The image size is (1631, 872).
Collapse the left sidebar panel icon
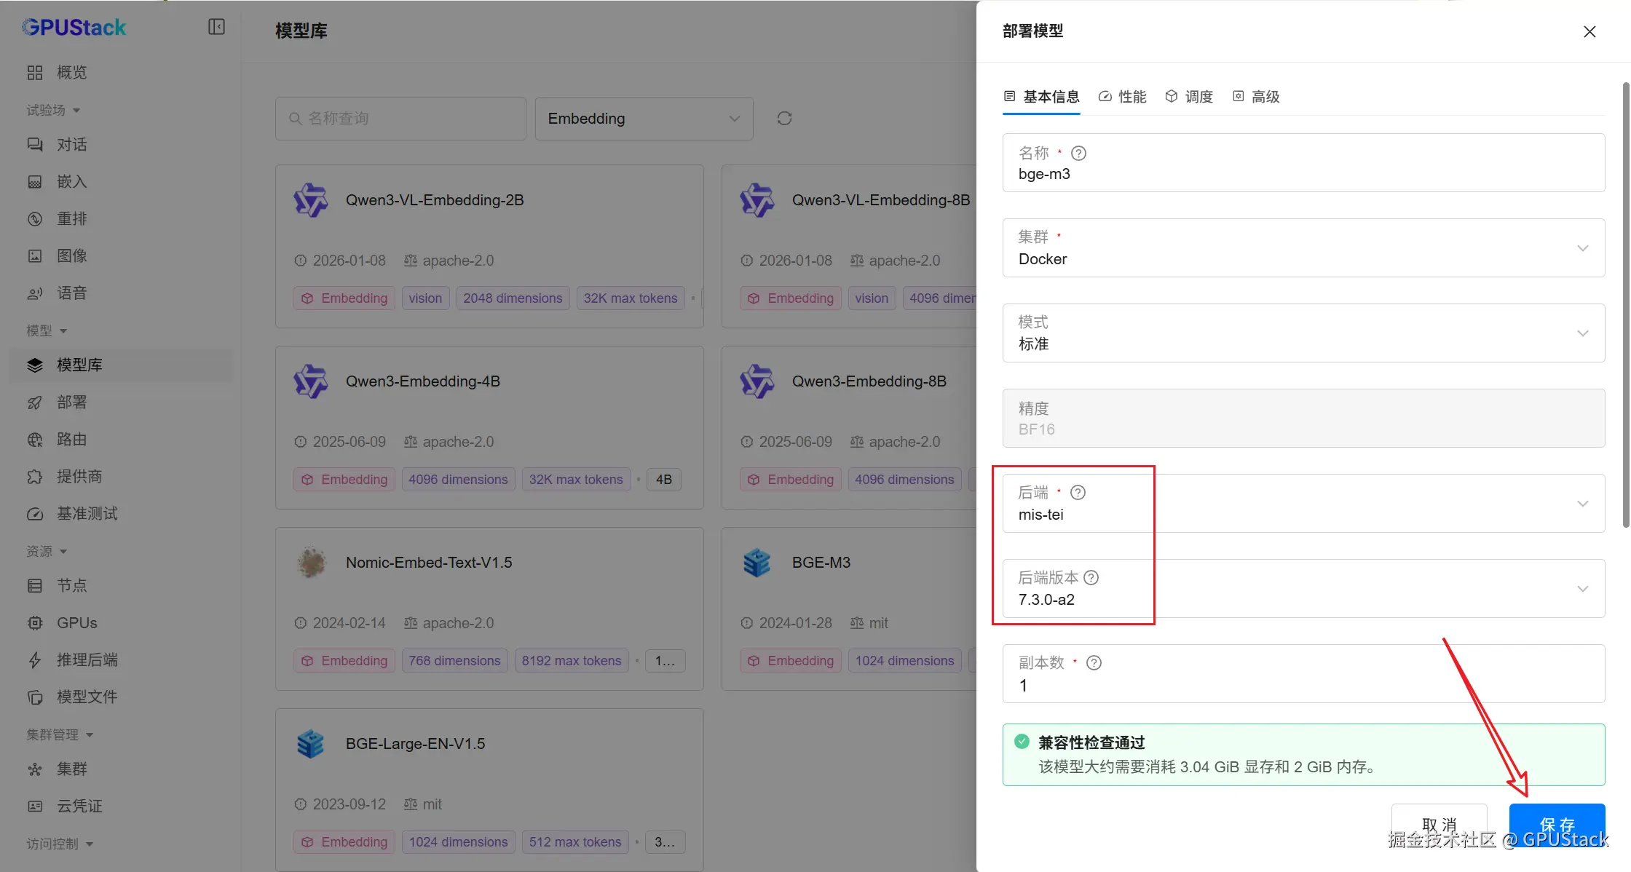pos(216,27)
